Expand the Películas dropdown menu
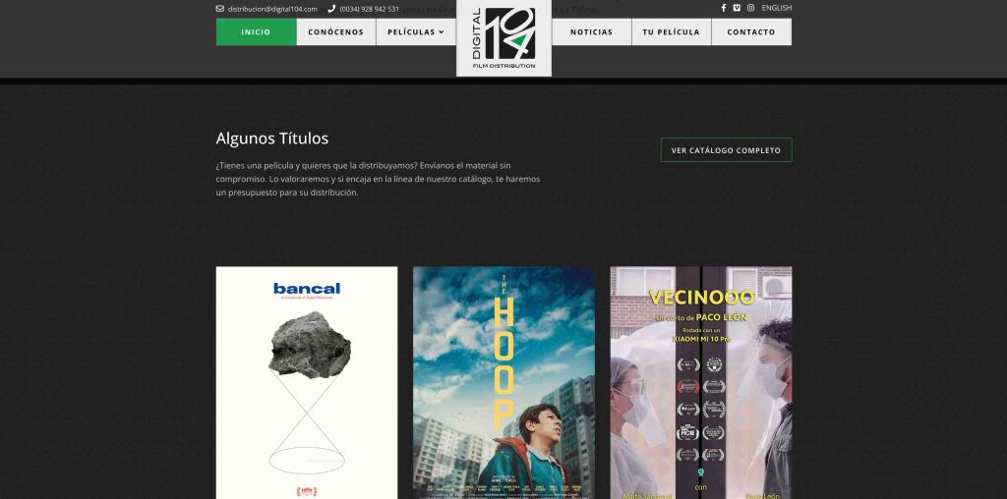 tap(415, 31)
